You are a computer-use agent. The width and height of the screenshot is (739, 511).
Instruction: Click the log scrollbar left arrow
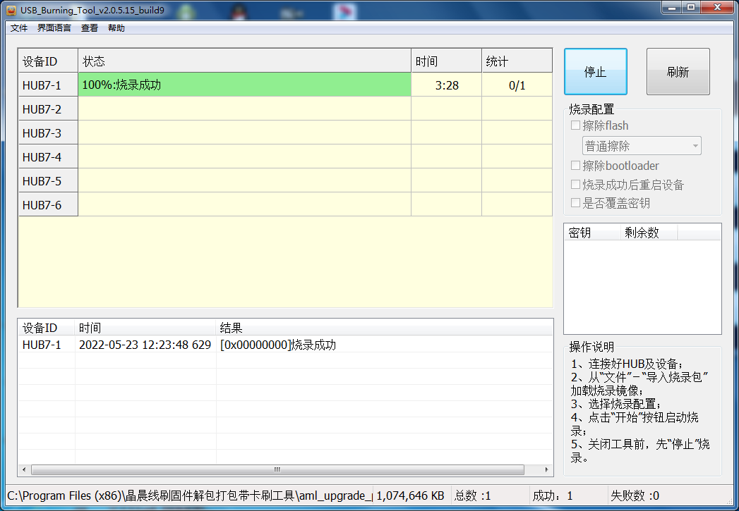coord(24,469)
